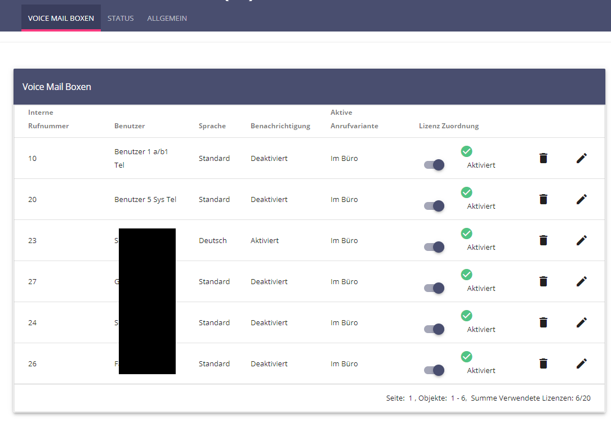Click green check icon in row 20
The image size is (611, 422).
click(x=466, y=192)
